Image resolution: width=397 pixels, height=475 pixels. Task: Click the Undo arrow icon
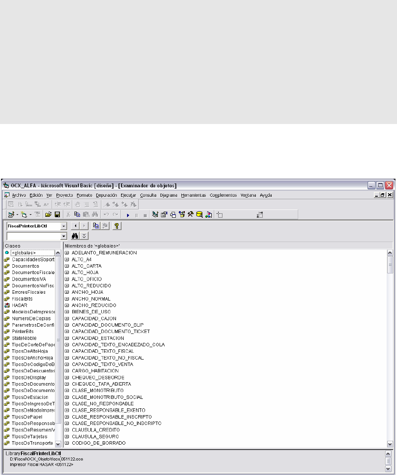coord(106,215)
